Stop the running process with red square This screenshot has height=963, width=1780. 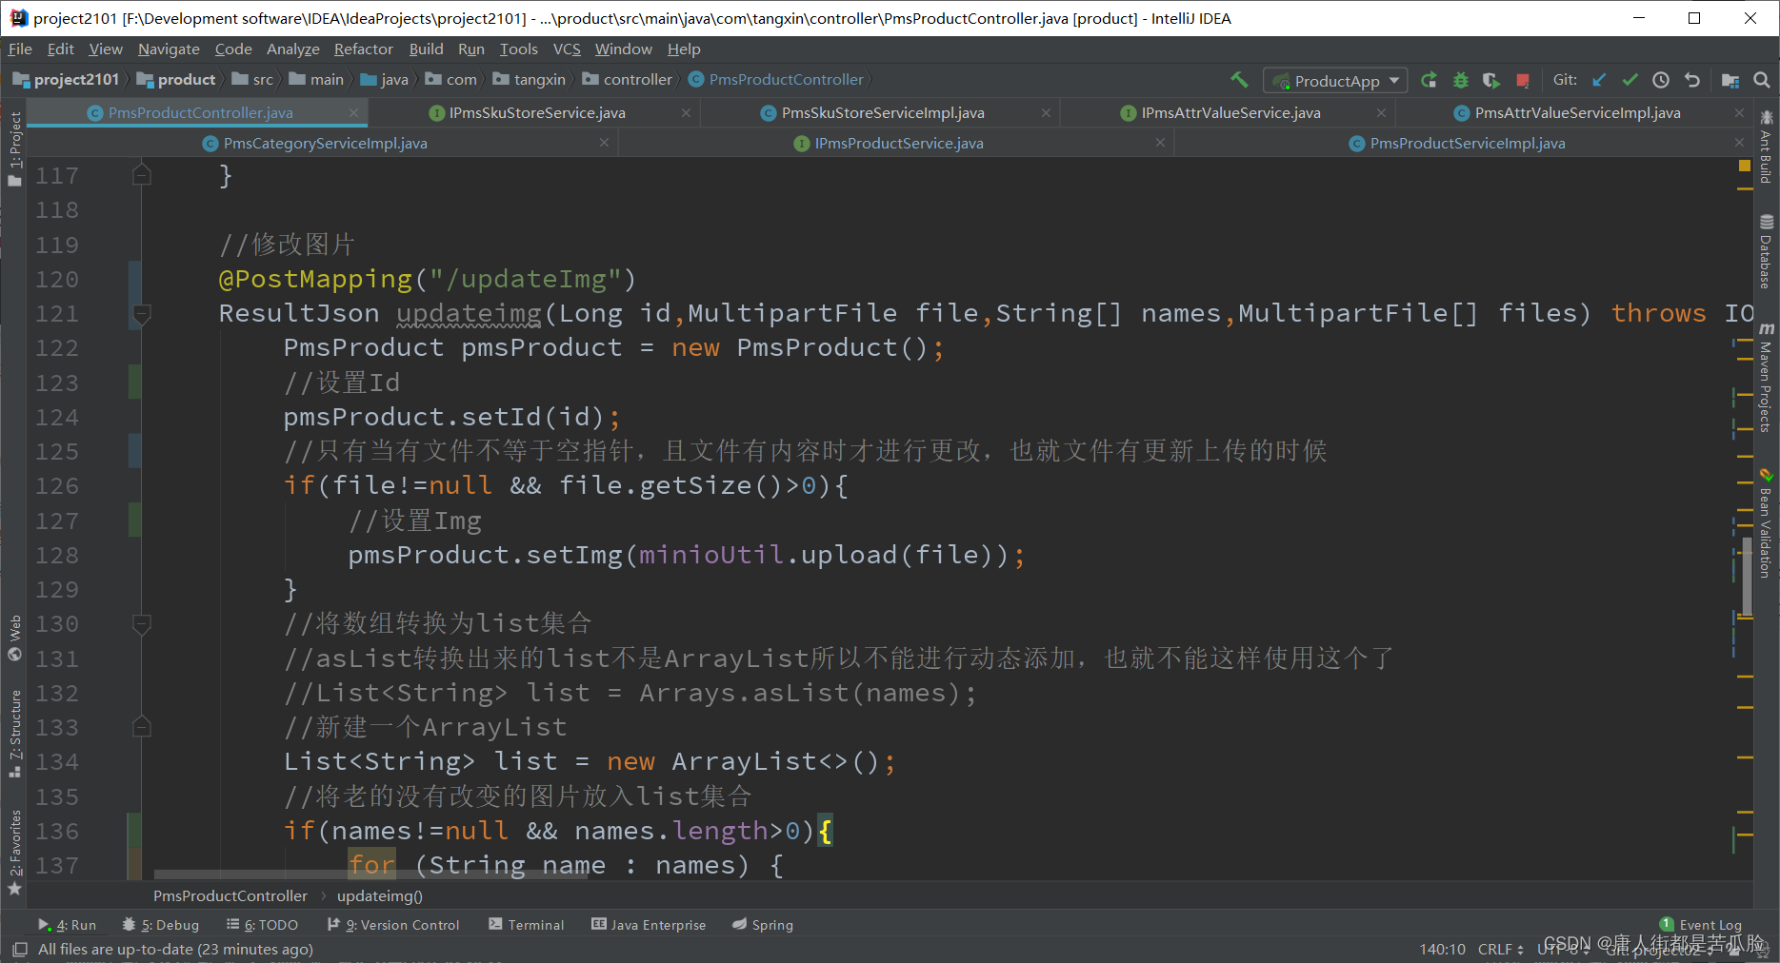click(x=1523, y=81)
